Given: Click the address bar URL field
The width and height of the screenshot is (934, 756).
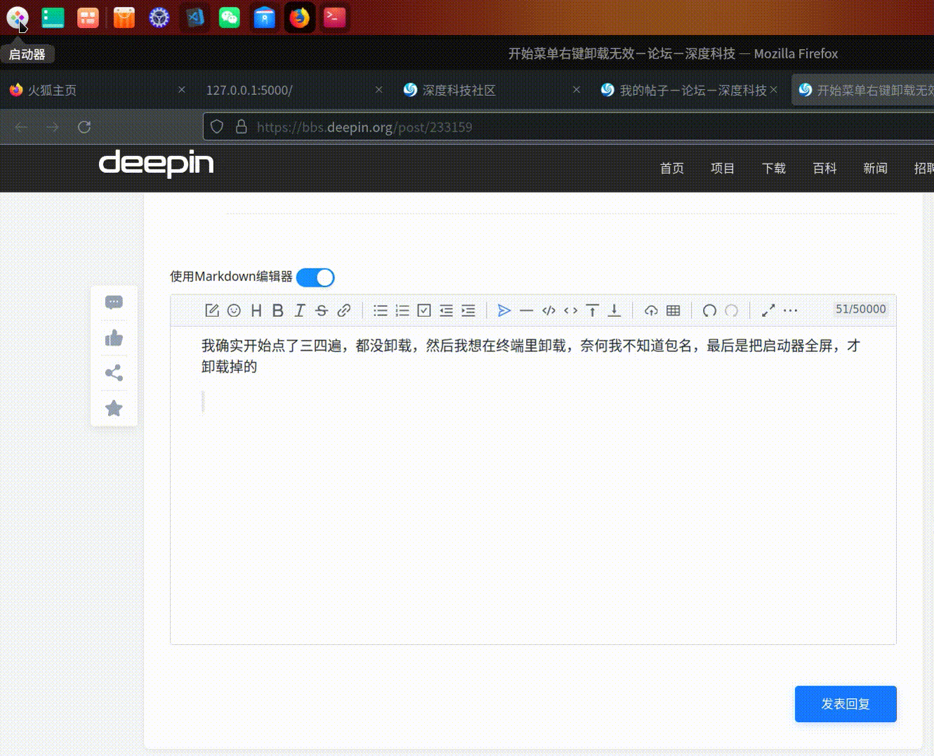Looking at the screenshot, I should [x=365, y=127].
